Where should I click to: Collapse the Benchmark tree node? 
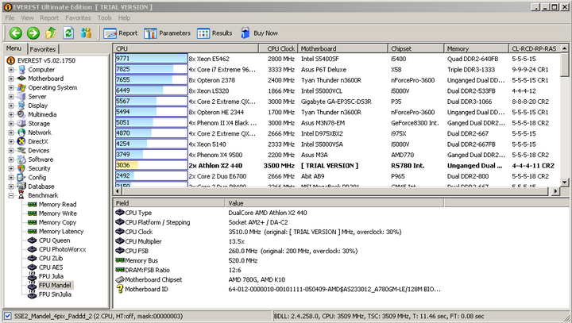pyautogui.click(x=11, y=195)
